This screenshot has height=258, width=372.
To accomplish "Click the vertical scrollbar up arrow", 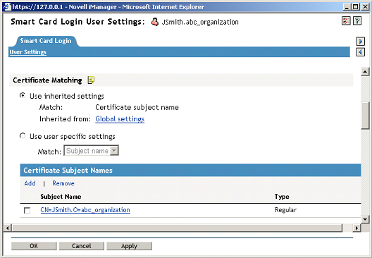I will pos(365,71).
